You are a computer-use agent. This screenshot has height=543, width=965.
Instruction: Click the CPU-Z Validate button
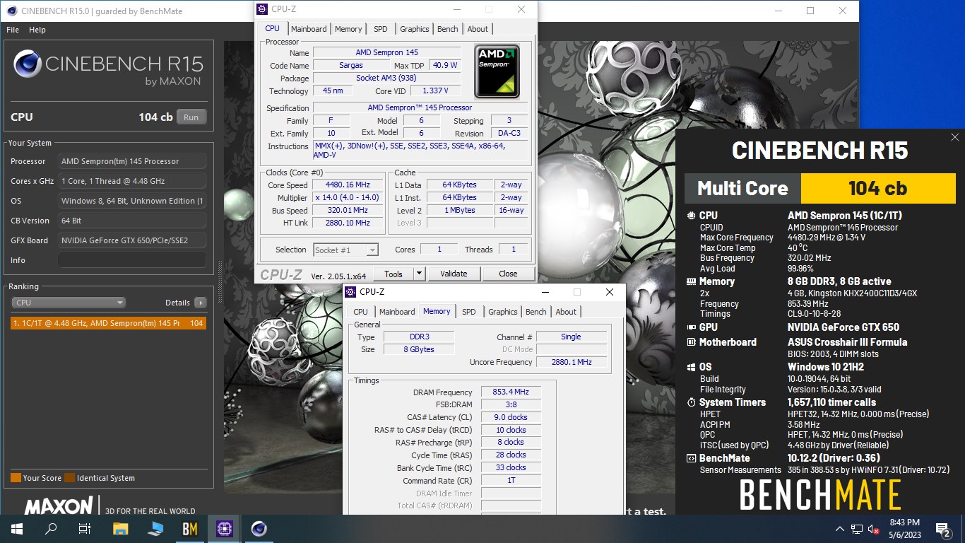pyautogui.click(x=454, y=274)
